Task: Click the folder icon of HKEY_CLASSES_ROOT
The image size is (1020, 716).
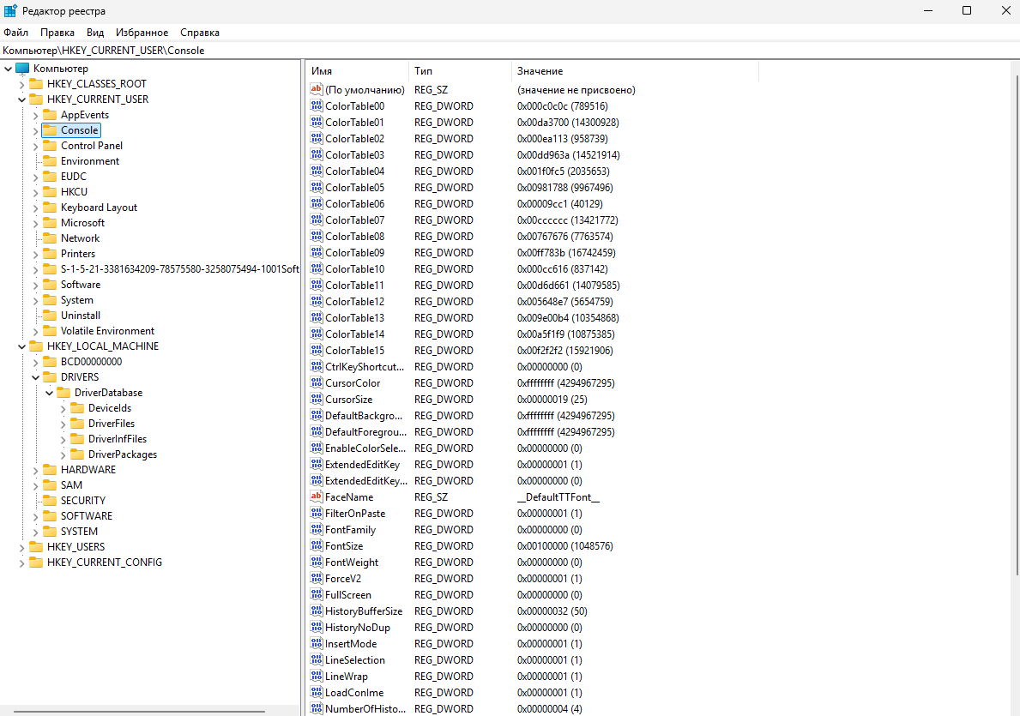Action: (x=36, y=84)
